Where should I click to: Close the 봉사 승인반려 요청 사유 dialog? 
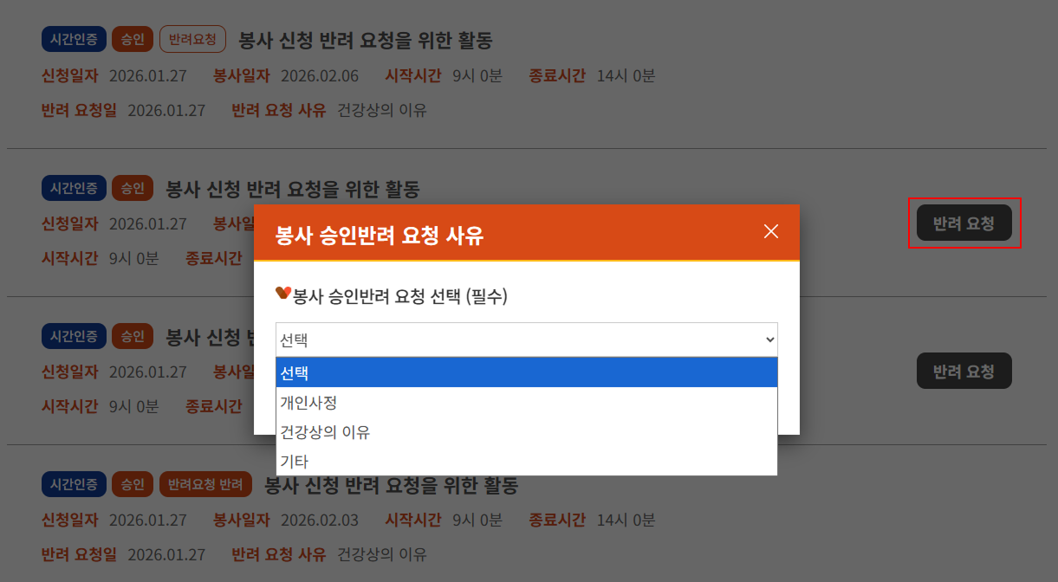770,231
